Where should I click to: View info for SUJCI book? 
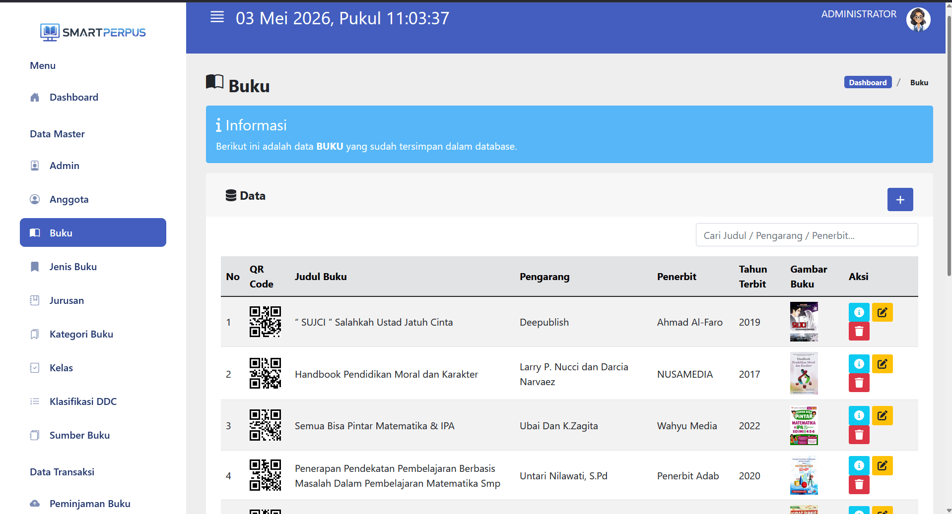(x=859, y=312)
